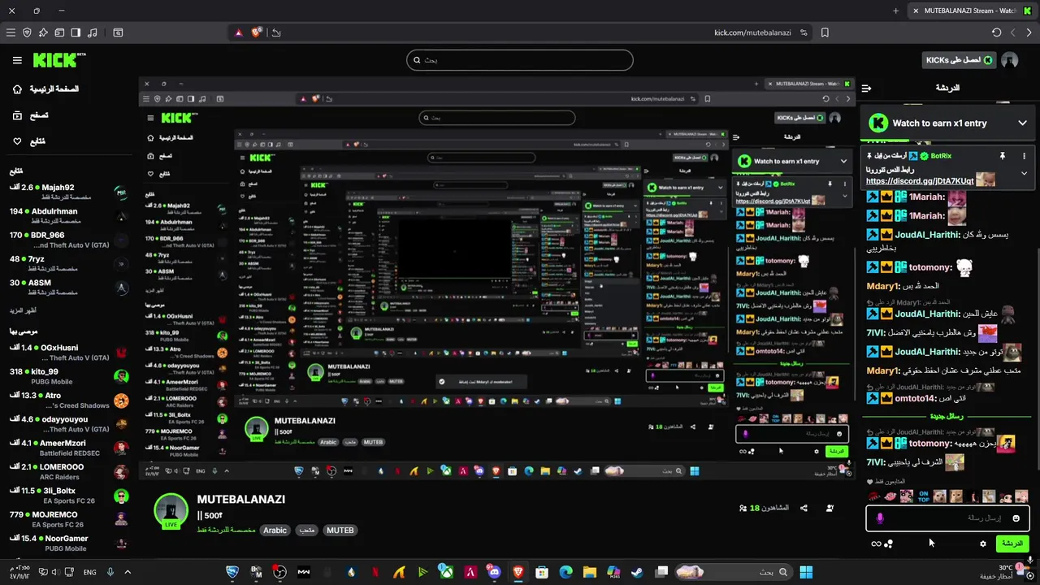Click the follow user icon by viewers
This screenshot has width=1040, height=585.
(830, 508)
